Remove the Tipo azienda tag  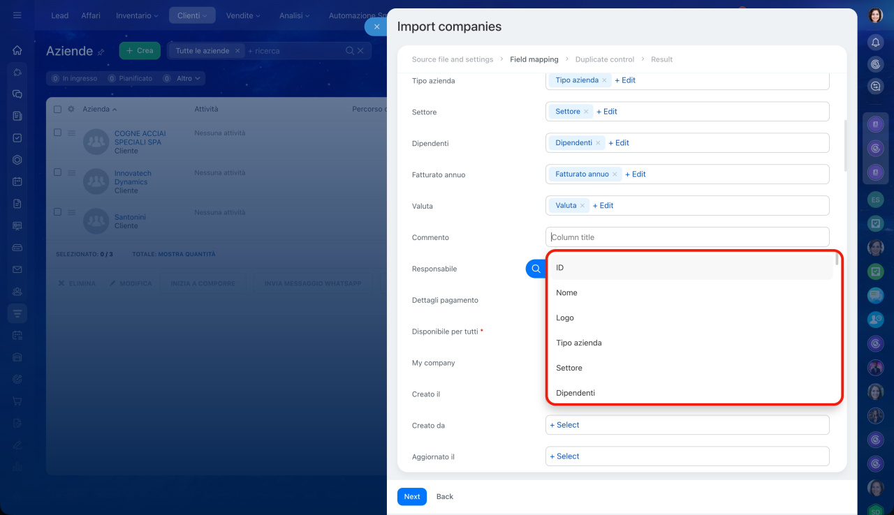[x=605, y=80]
